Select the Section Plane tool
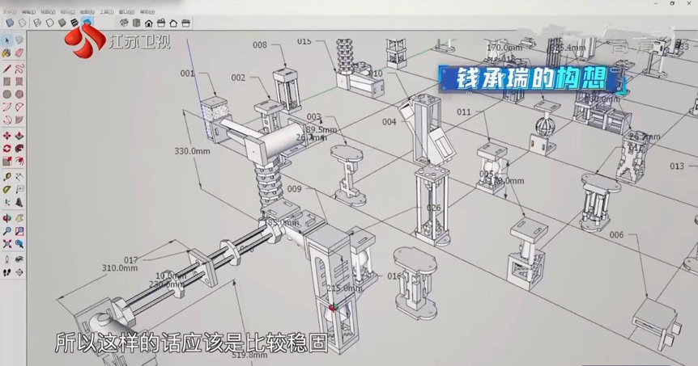The width and height of the screenshot is (698, 366). pos(19,272)
